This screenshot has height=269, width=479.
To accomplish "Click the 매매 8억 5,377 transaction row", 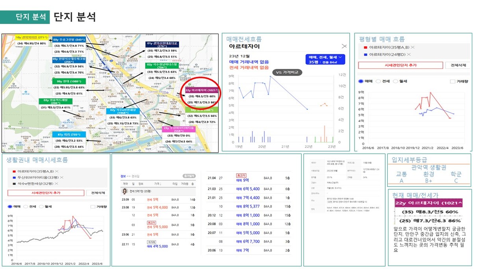I will (x=249, y=206).
